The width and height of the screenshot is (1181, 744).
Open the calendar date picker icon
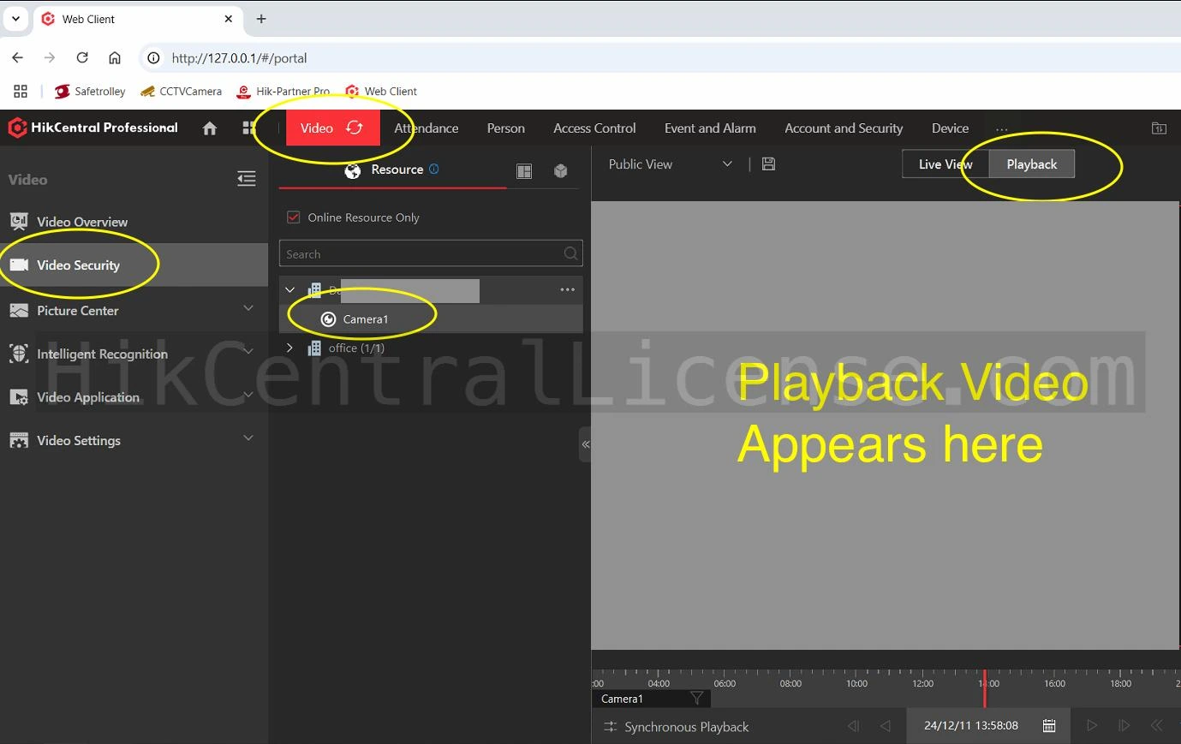click(x=1049, y=726)
